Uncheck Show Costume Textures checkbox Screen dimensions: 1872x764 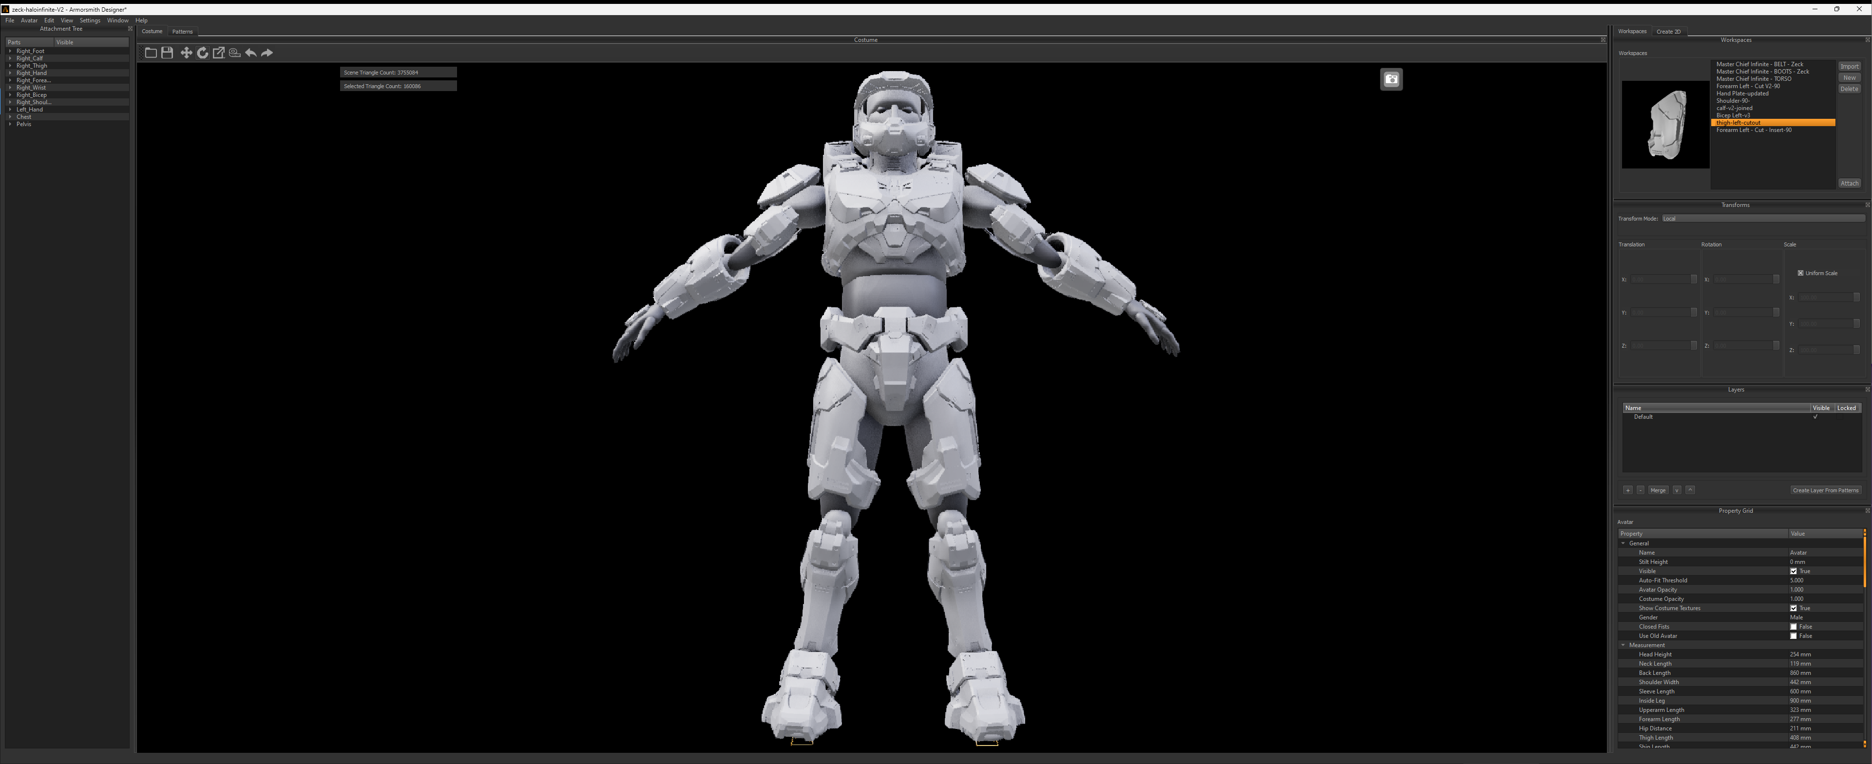[1793, 608]
